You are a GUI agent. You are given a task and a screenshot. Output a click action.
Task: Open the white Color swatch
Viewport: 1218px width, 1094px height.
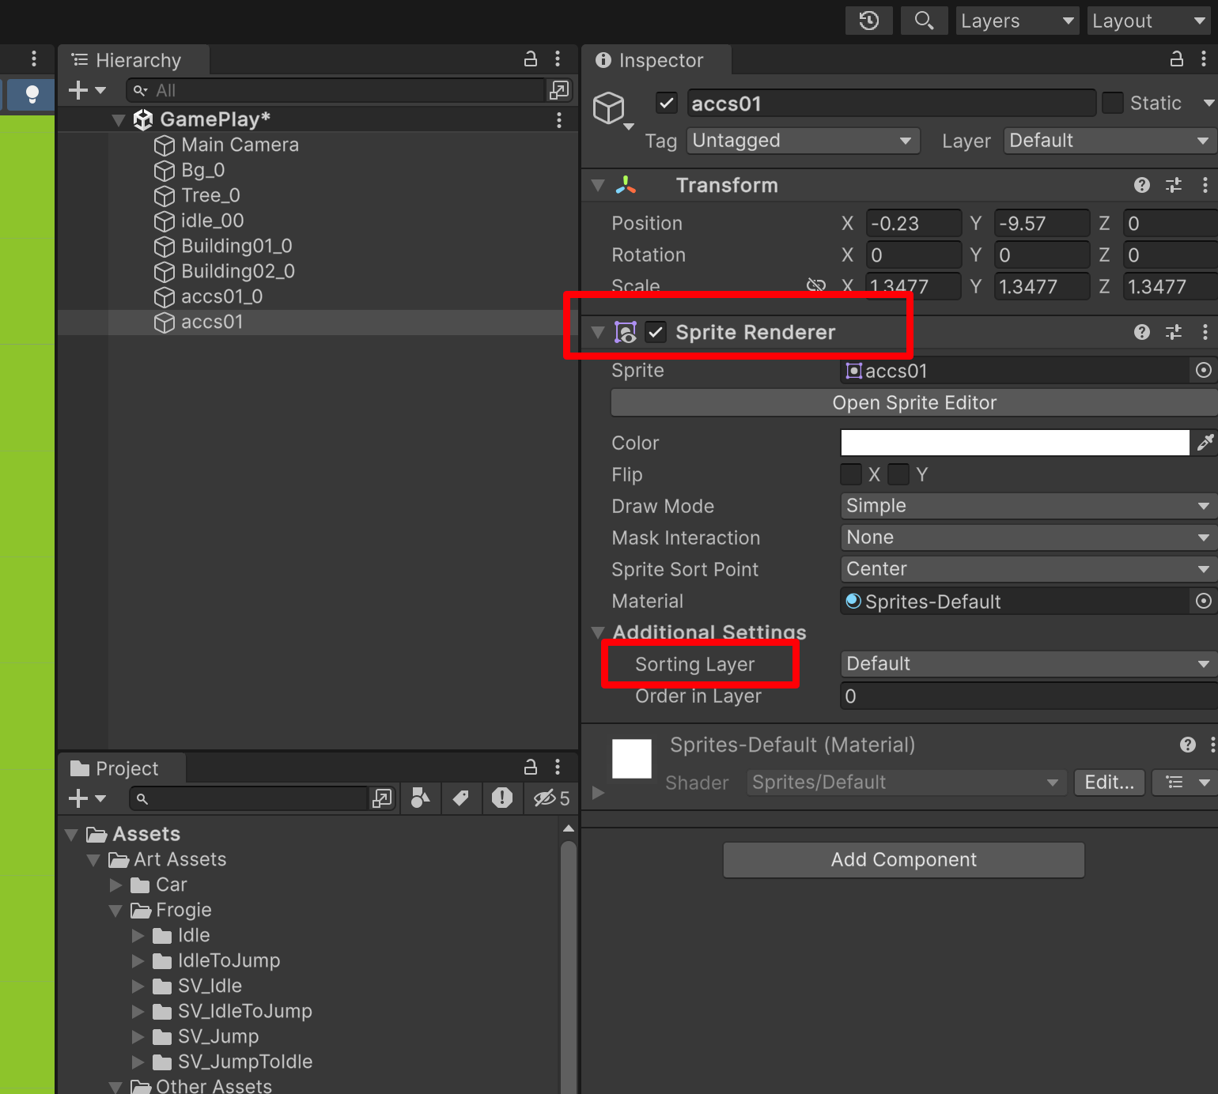(1015, 443)
